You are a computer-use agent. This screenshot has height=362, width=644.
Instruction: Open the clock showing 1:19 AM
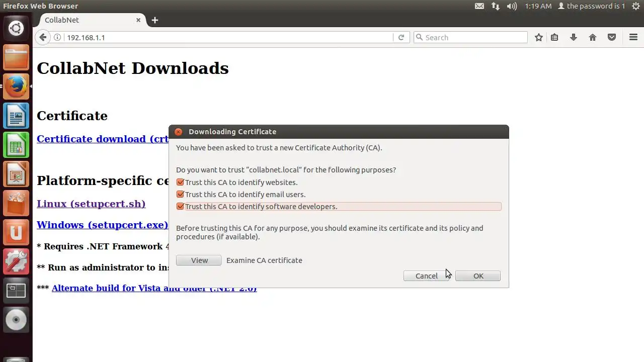[x=538, y=6]
